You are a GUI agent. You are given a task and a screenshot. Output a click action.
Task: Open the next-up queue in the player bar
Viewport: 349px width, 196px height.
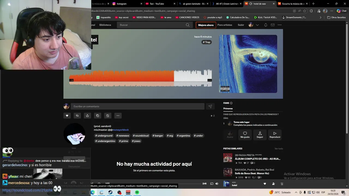pos(282,184)
